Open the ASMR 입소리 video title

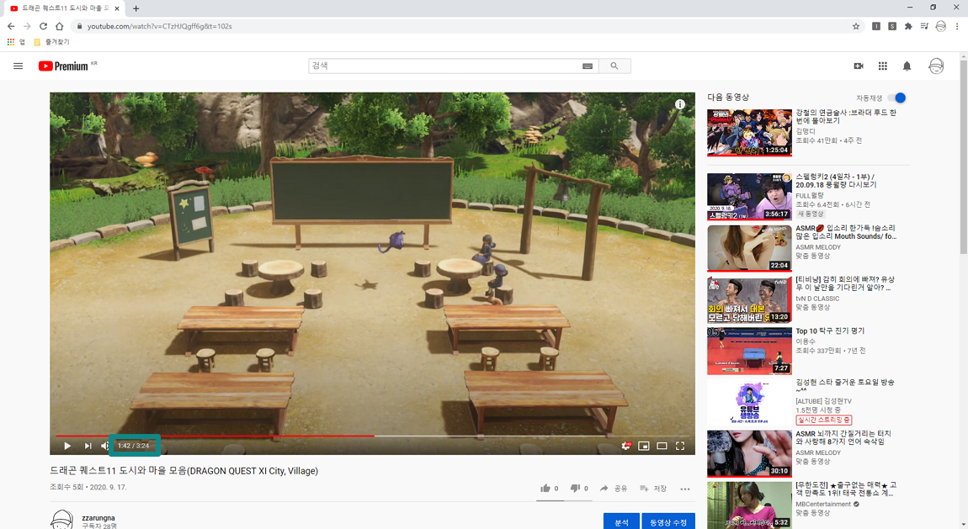[x=846, y=232]
